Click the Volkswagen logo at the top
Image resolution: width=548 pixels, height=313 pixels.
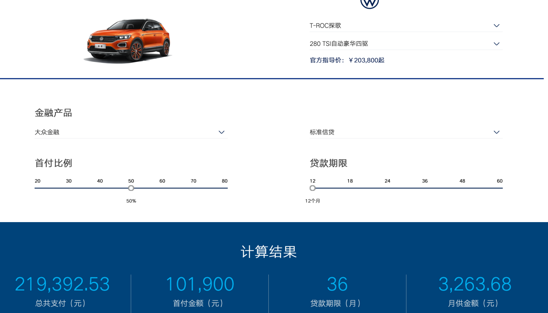click(x=370, y=3)
